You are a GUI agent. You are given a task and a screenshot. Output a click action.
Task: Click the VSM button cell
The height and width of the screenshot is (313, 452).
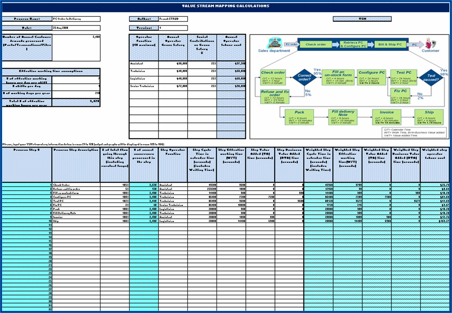tap(362, 19)
